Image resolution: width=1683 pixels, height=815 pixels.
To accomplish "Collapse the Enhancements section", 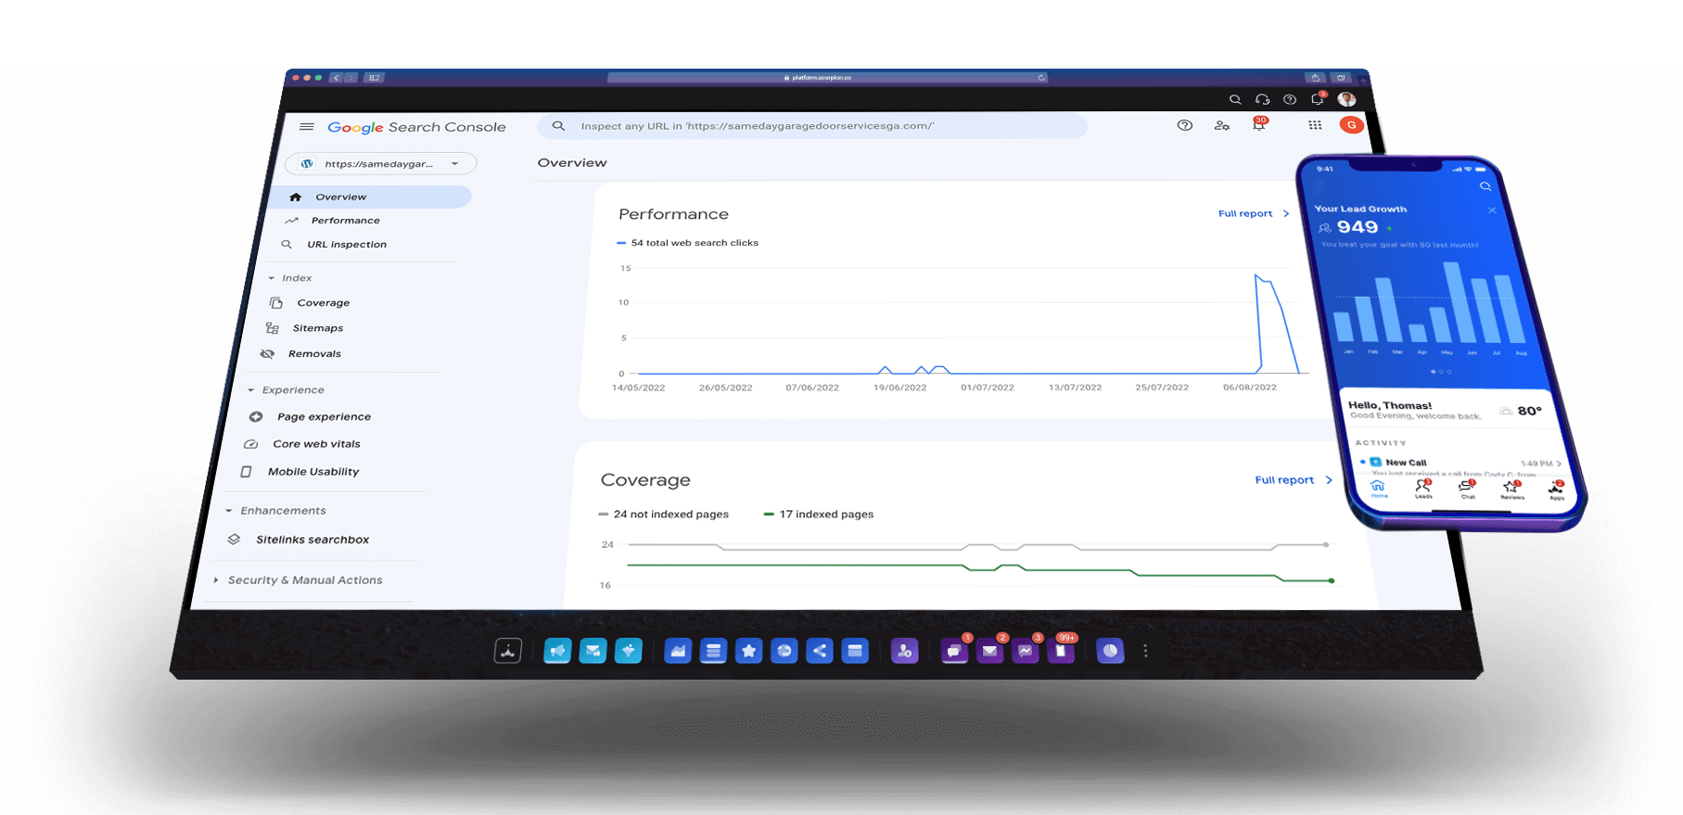I will click(x=229, y=511).
